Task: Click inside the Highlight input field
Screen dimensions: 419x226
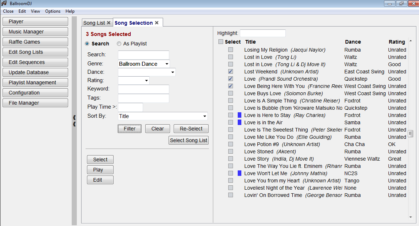Action: [262, 33]
